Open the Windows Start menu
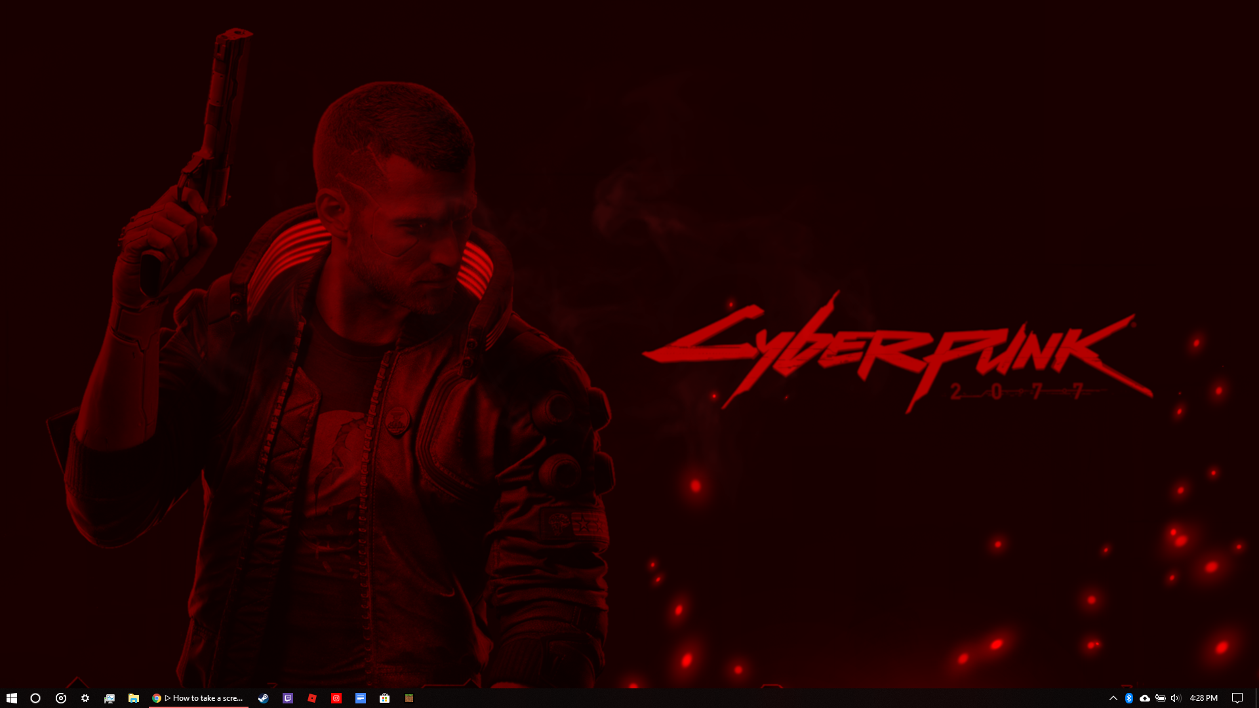 click(x=11, y=698)
